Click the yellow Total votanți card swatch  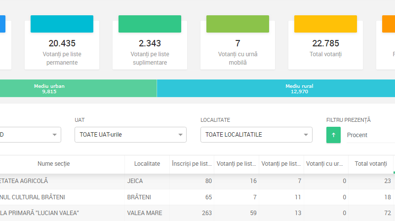(325, 24)
